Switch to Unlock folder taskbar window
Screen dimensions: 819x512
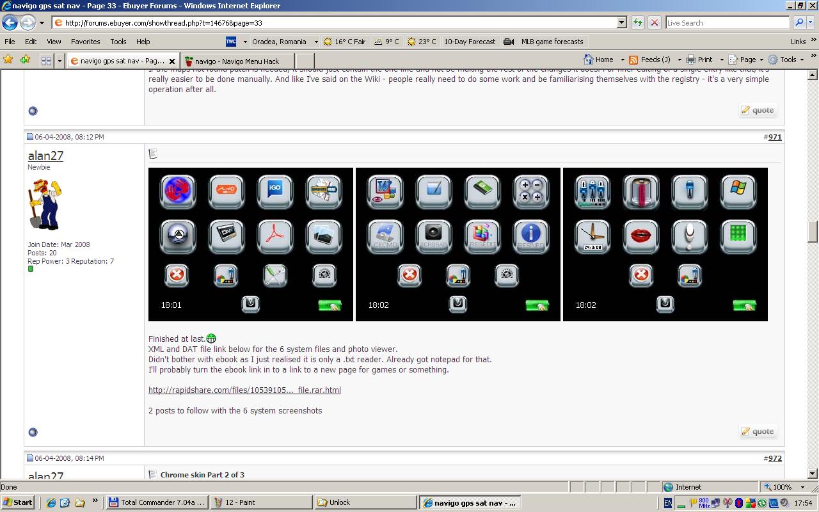tap(366, 502)
